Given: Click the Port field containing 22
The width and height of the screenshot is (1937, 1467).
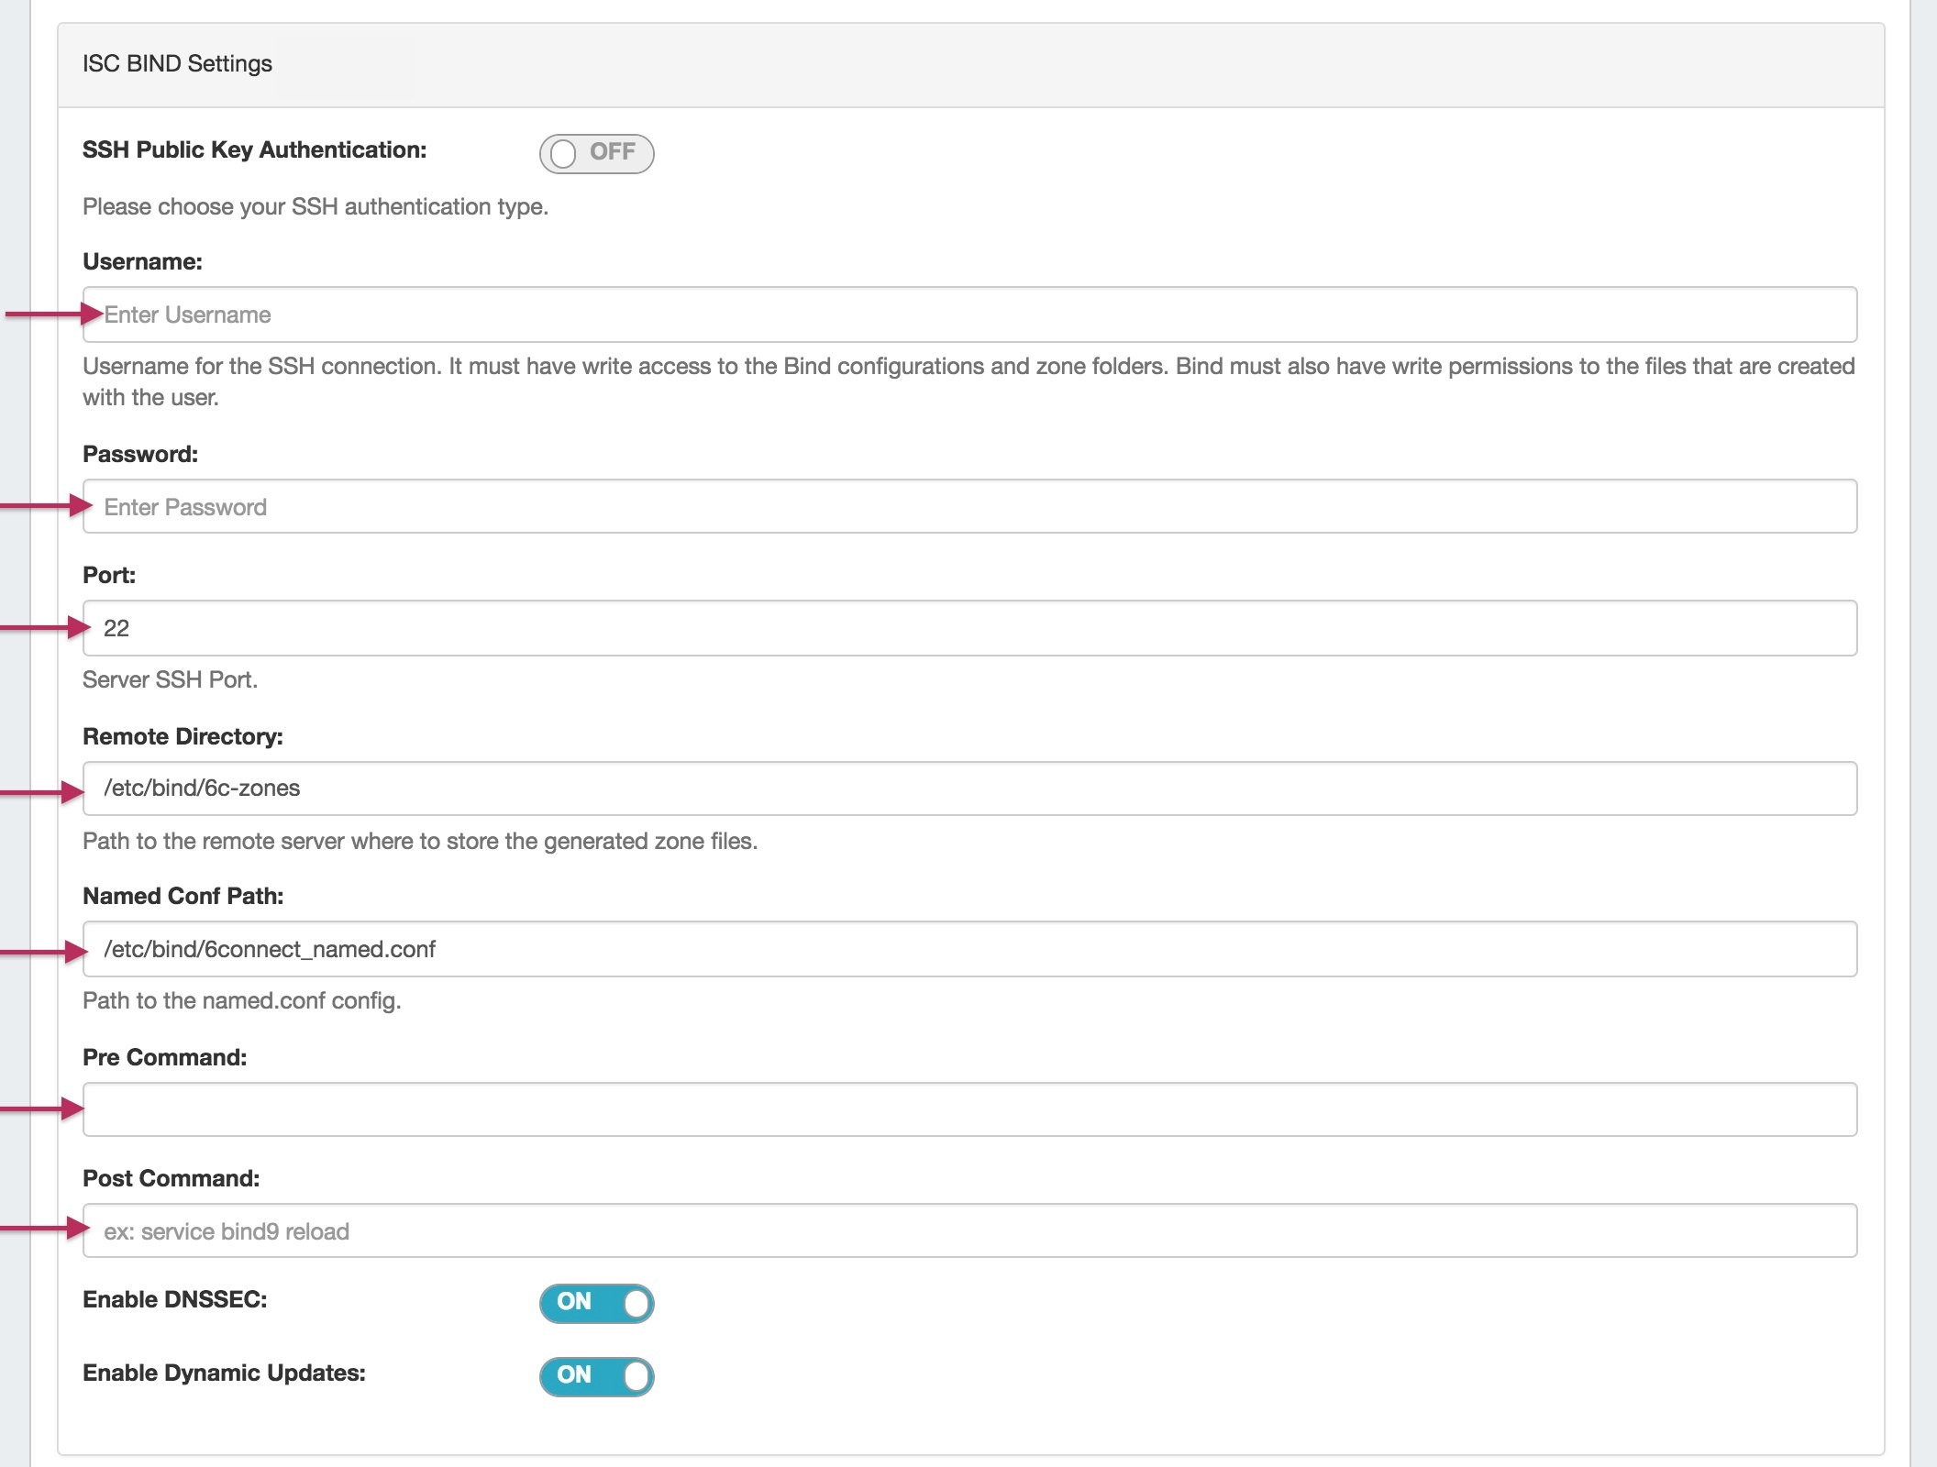Looking at the screenshot, I should click(x=969, y=628).
